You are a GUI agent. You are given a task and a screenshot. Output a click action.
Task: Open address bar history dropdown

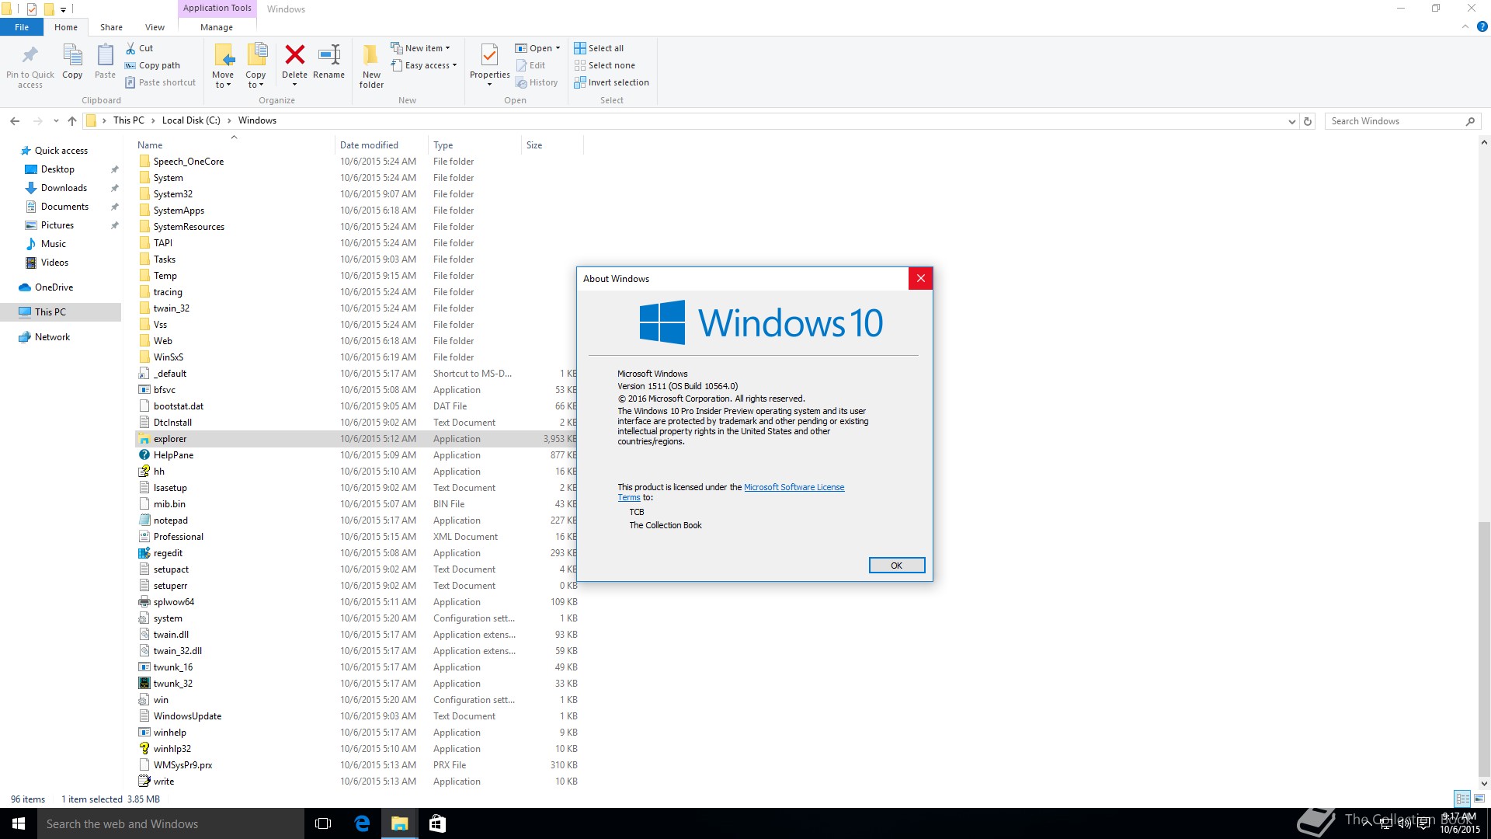(x=1291, y=121)
